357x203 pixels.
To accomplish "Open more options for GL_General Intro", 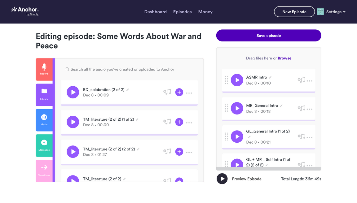I will pos(309,137).
